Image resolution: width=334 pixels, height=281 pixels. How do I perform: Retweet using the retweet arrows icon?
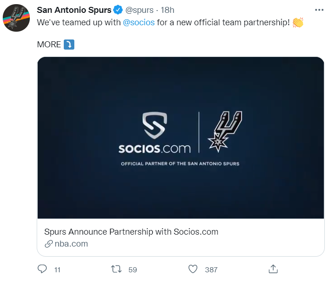(x=117, y=269)
